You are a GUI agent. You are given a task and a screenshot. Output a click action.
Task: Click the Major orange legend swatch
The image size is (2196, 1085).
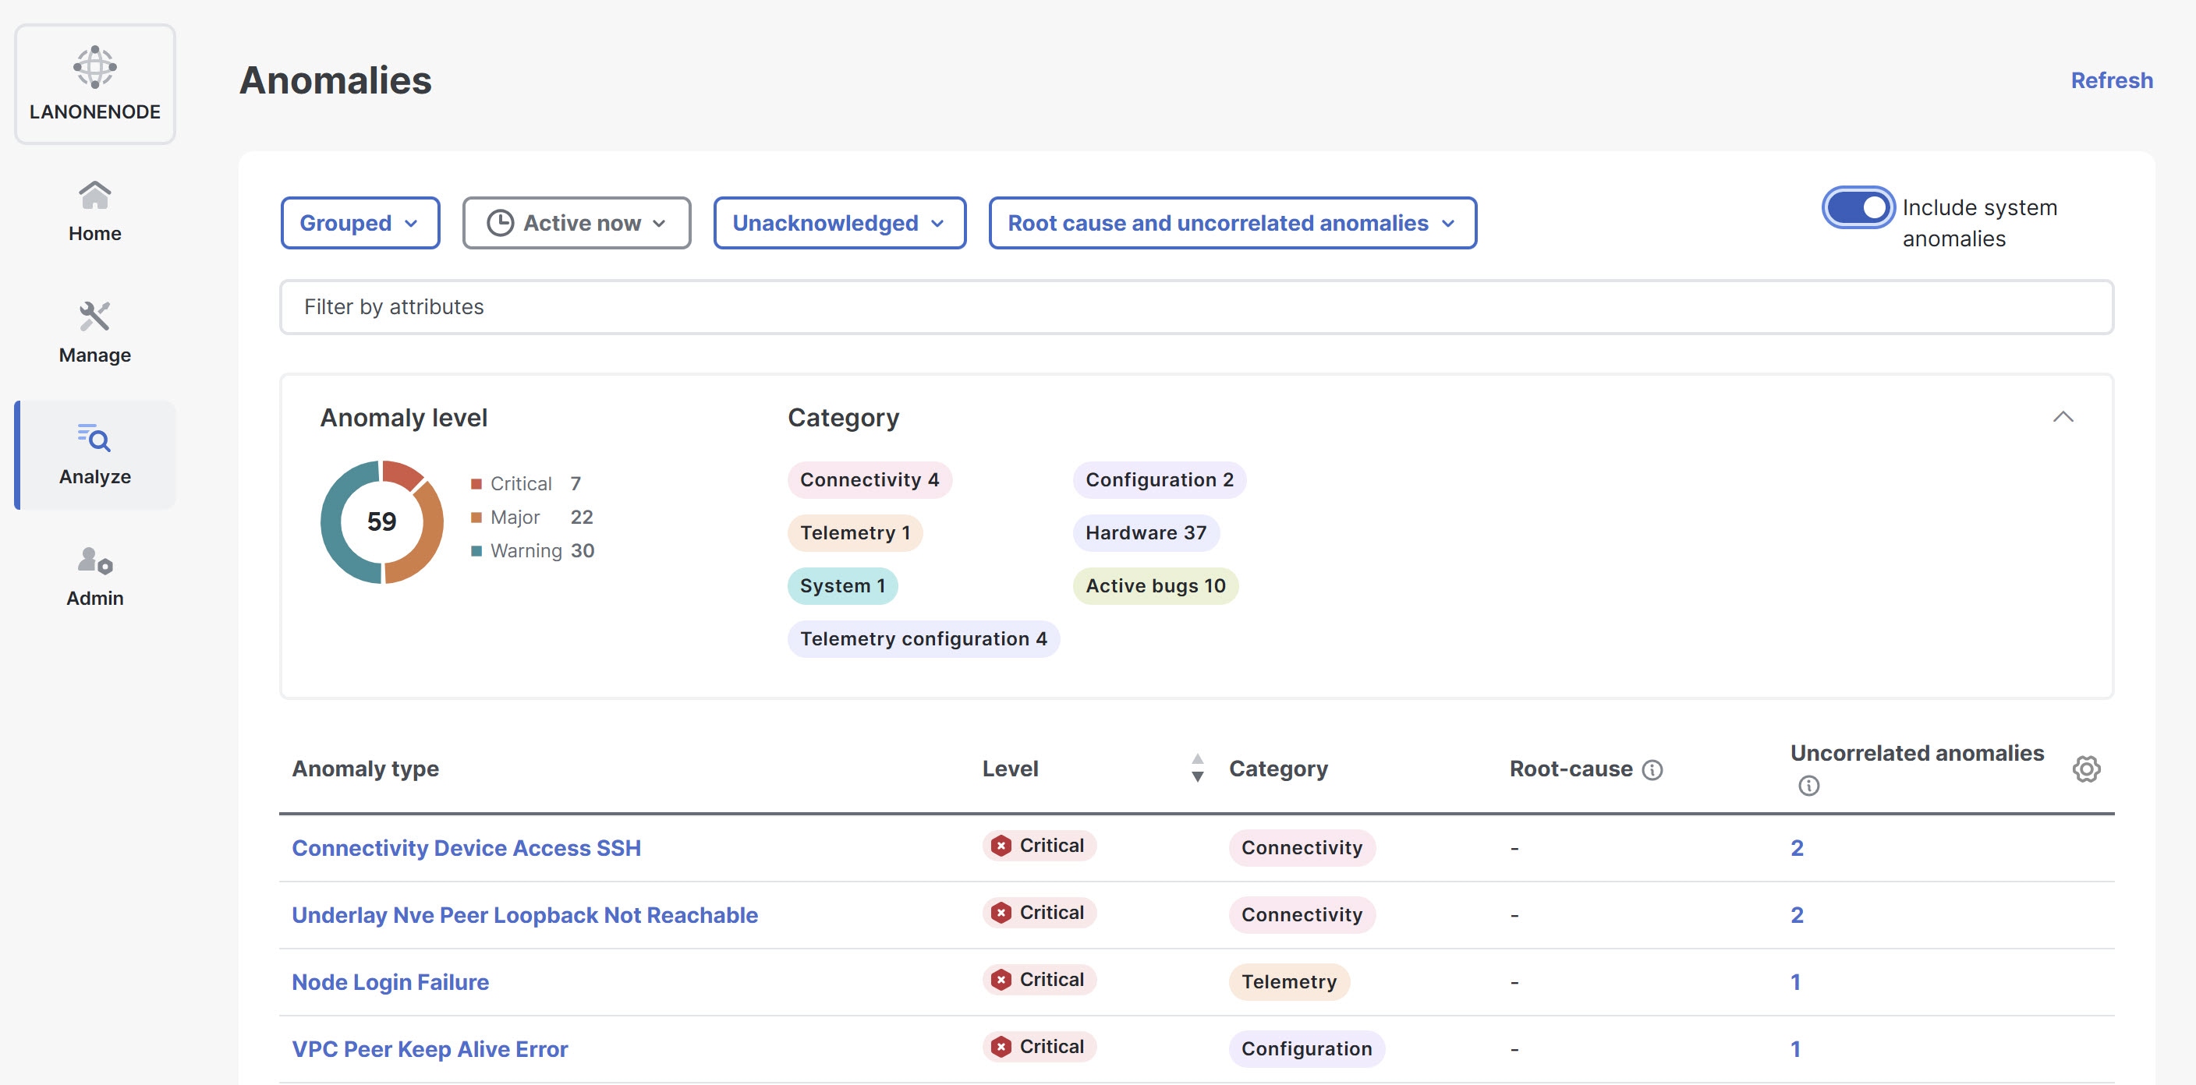click(476, 518)
